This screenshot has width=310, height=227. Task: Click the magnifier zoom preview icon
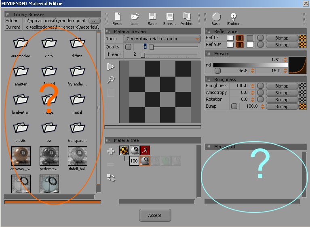(x=111, y=79)
